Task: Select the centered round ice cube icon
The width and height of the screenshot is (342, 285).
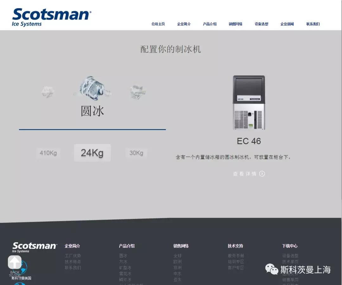Action: [92, 88]
